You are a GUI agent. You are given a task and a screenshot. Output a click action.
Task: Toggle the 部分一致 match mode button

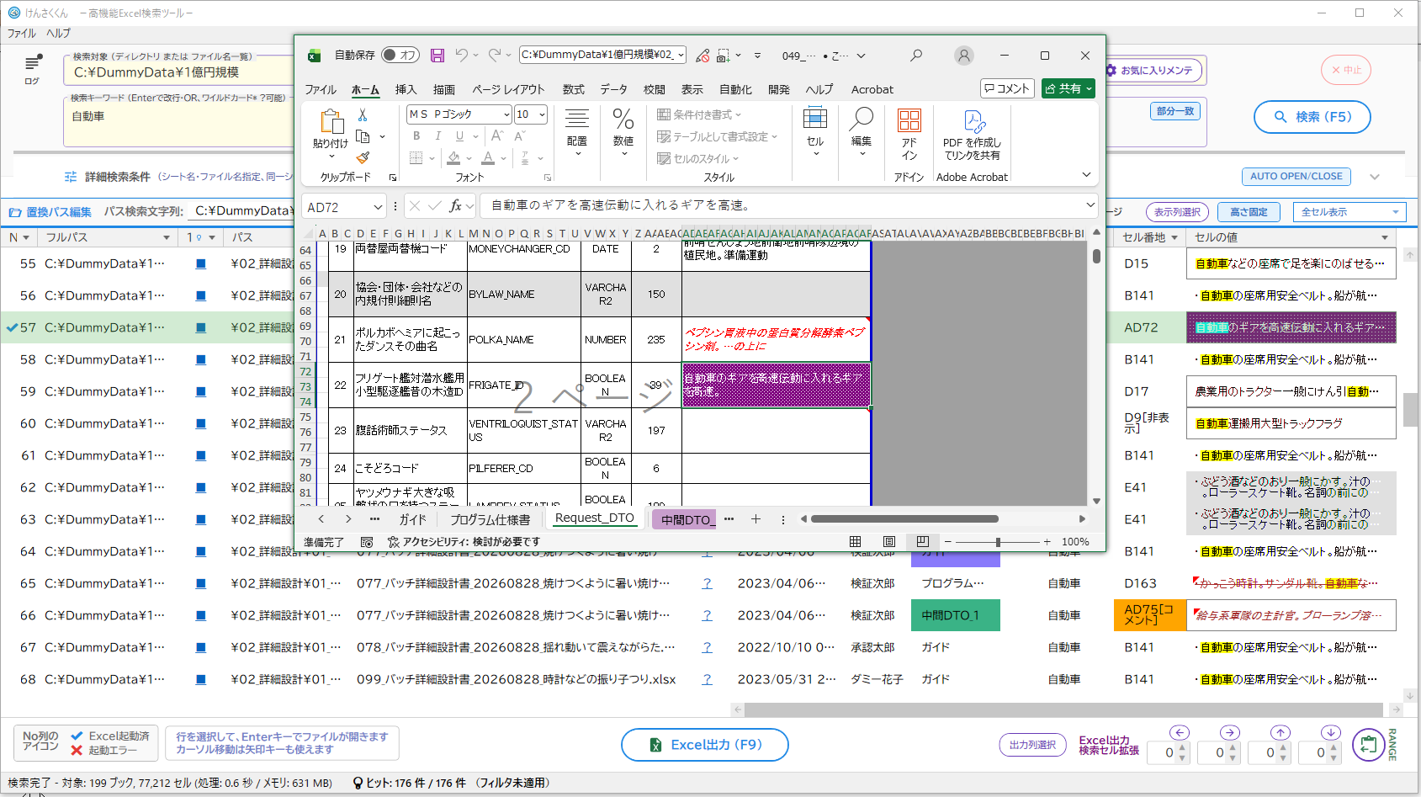tap(1175, 111)
